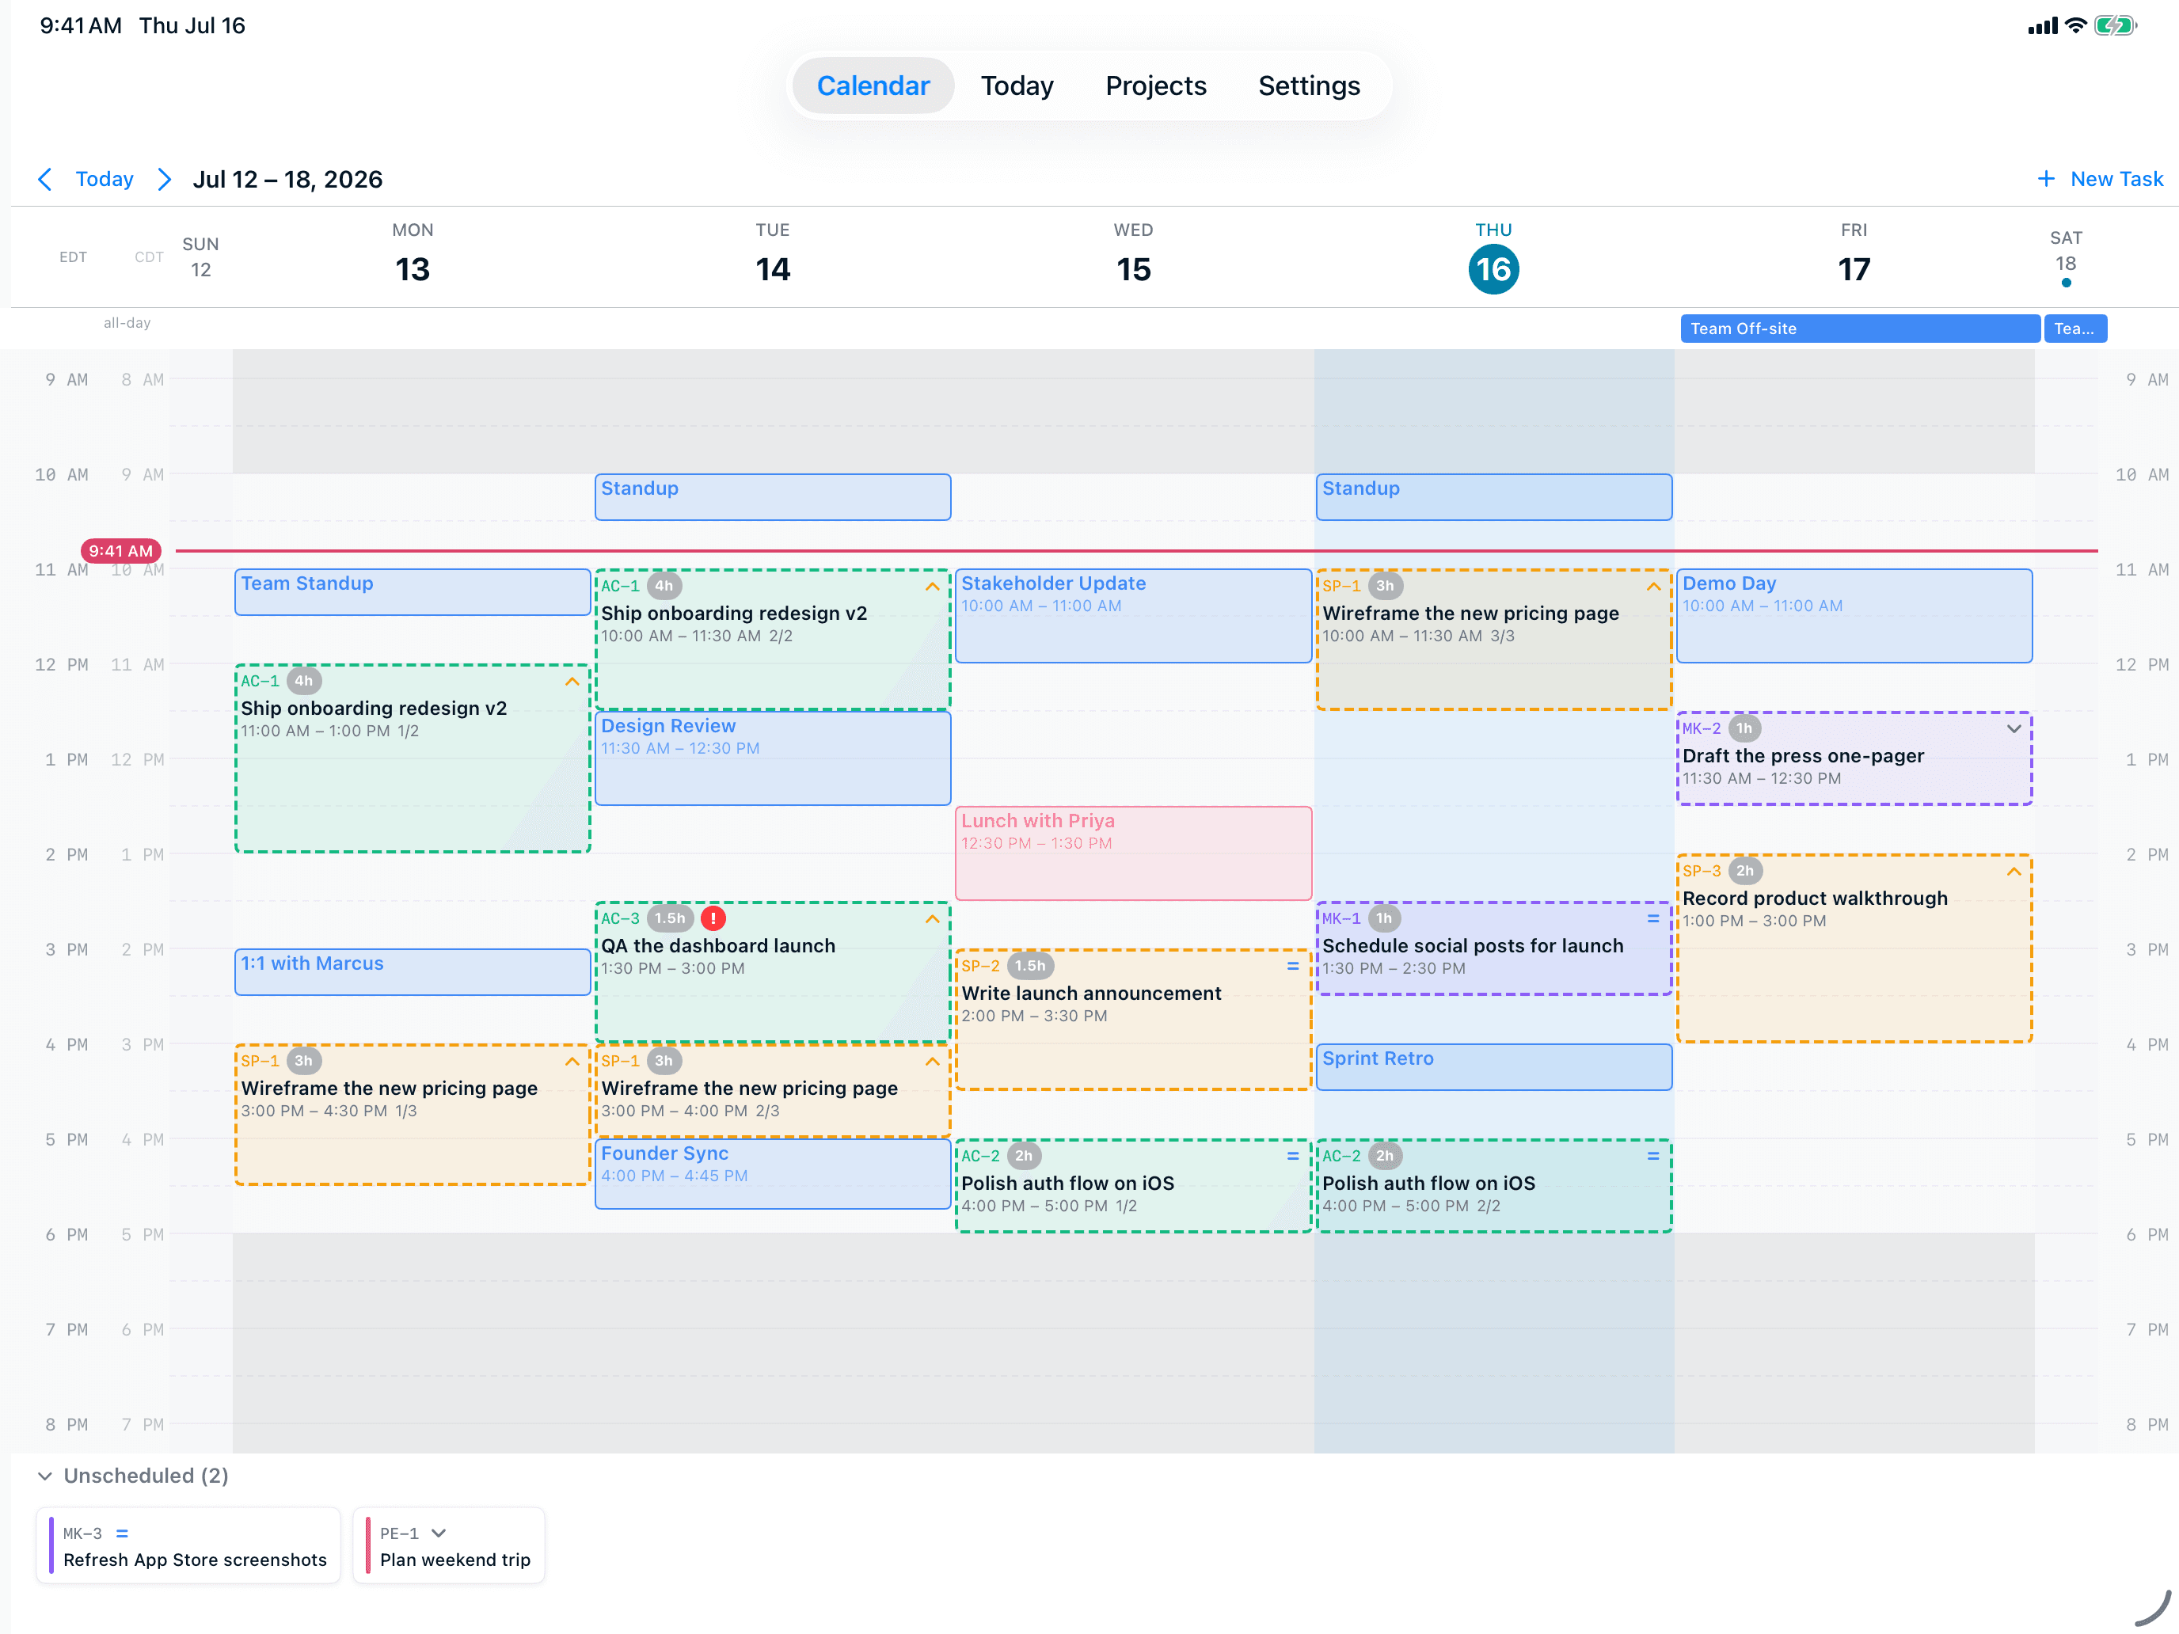Go to the previous week with left chevron
This screenshot has width=2179, height=1634.
click(x=44, y=179)
